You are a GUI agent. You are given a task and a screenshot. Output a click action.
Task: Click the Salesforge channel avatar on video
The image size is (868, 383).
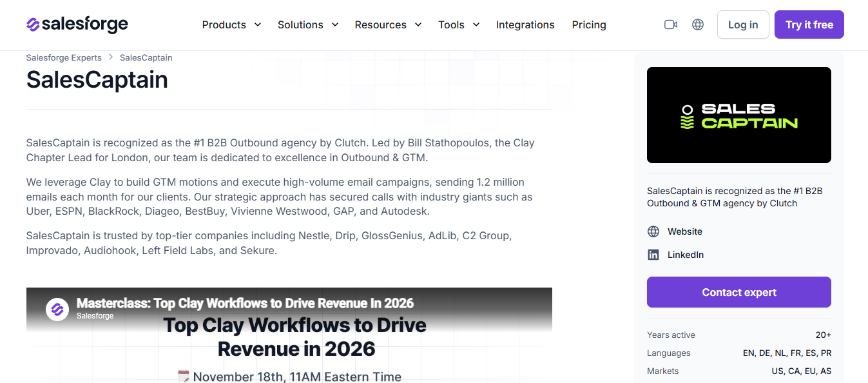pos(57,309)
